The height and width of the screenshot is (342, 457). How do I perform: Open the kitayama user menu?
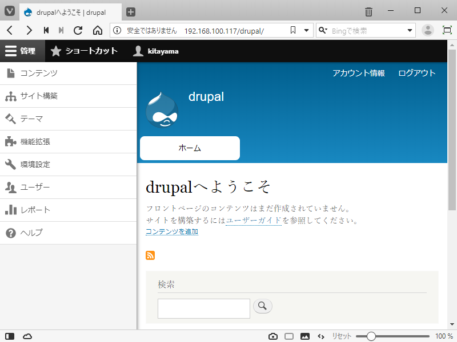point(155,51)
